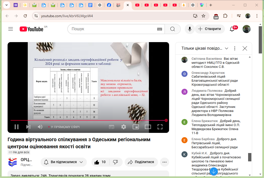Enable miniplayer mode

pyautogui.click(x=136, y=127)
